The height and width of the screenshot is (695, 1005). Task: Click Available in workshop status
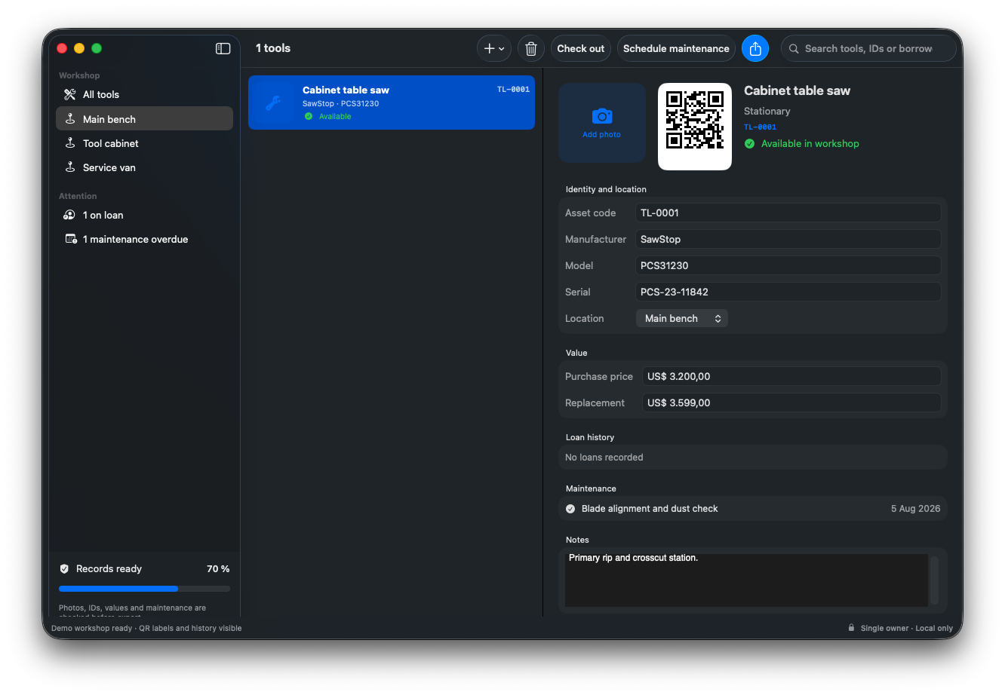(x=810, y=143)
